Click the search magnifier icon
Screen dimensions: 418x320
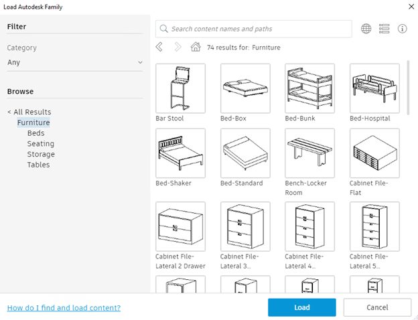163,29
